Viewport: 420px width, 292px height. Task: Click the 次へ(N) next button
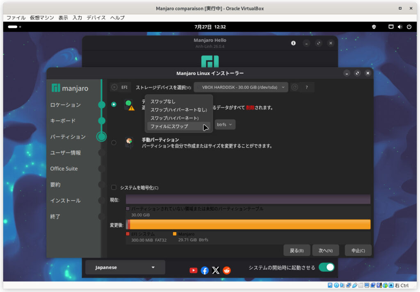pos(325,251)
